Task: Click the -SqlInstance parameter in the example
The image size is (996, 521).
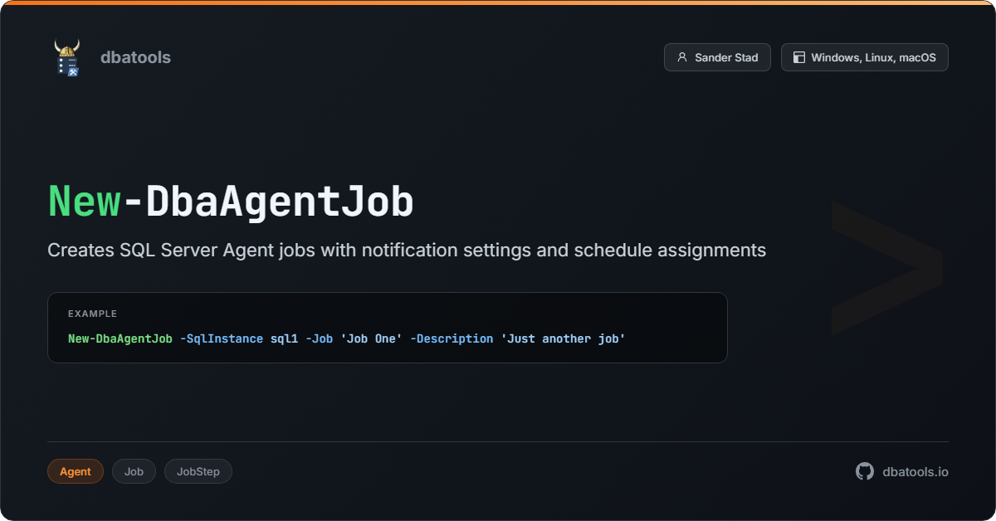Action: pos(222,338)
